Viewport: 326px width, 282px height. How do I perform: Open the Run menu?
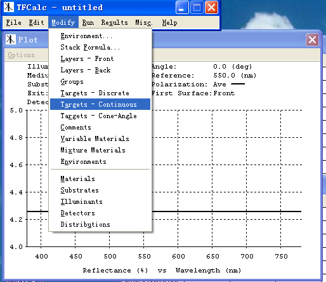(88, 22)
